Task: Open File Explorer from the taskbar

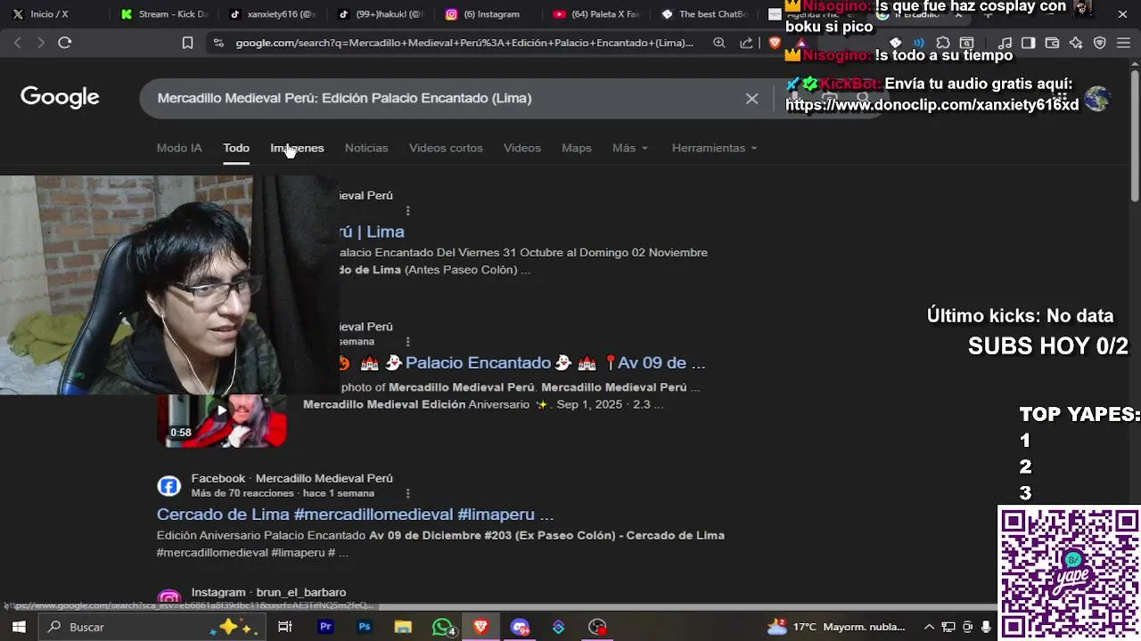Action: [403, 627]
